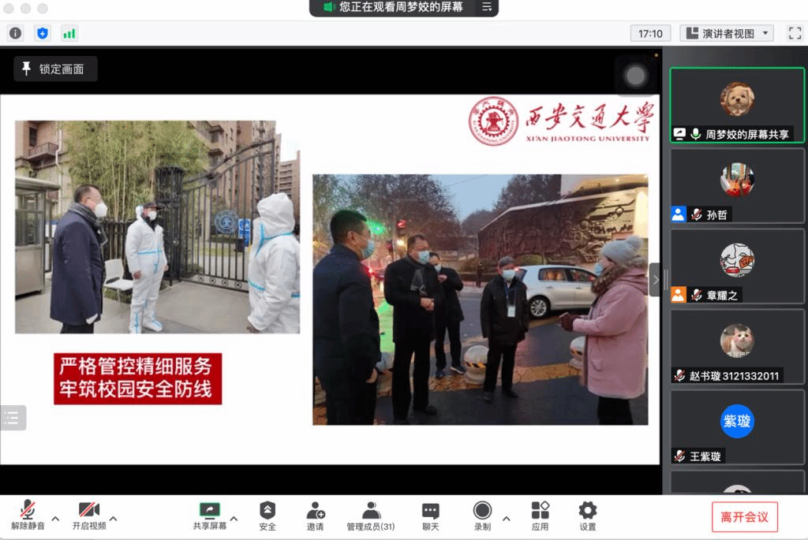Image resolution: width=808 pixels, height=540 pixels.
Task: Expand the audio options arrow beside mute
Action: point(55,519)
